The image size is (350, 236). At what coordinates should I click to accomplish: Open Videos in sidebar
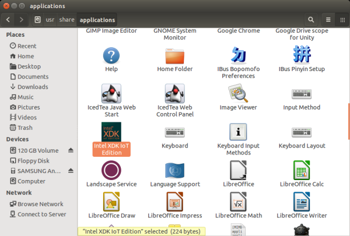[23, 117]
